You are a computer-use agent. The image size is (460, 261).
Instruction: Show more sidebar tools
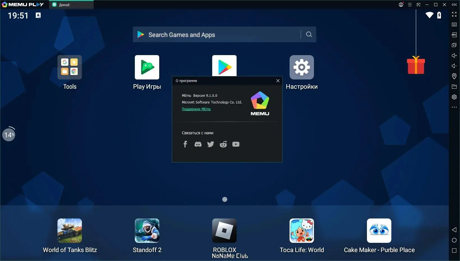pyautogui.click(x=454, y=107)
